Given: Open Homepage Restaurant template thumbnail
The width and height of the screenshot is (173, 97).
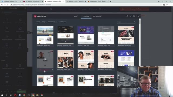Looking at the screenshot, I should tap(65, 35).
